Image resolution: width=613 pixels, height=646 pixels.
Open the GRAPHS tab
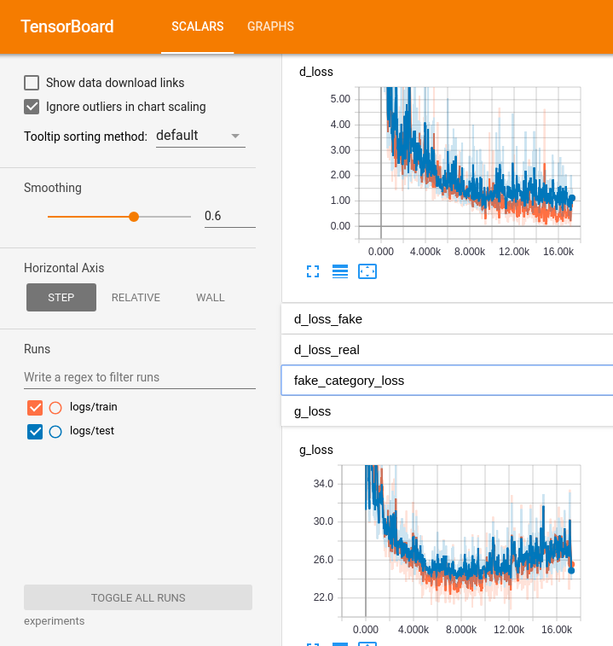point(270,26)
